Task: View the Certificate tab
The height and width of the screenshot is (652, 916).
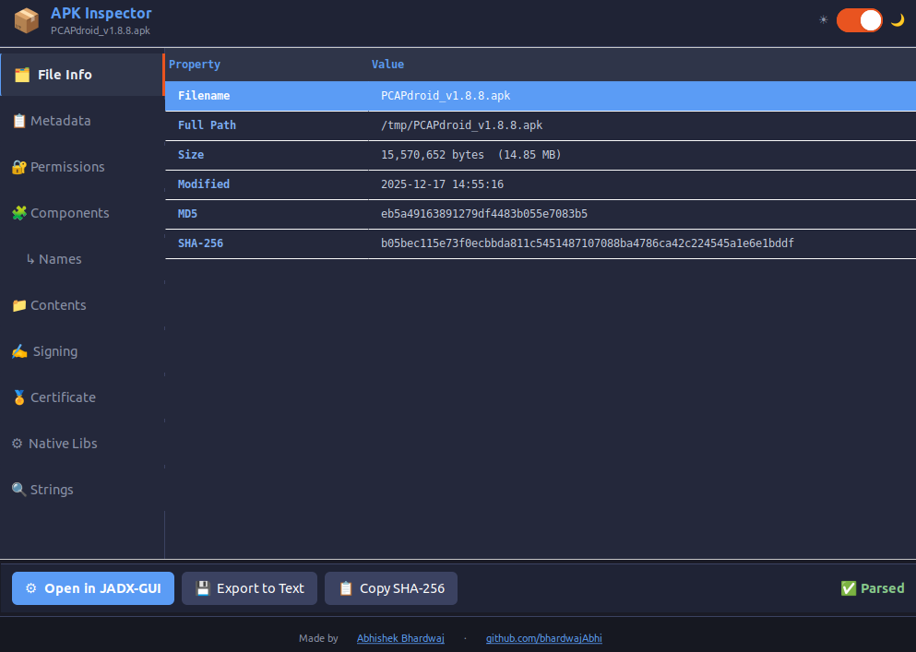Action: click(x=82, y=397)
